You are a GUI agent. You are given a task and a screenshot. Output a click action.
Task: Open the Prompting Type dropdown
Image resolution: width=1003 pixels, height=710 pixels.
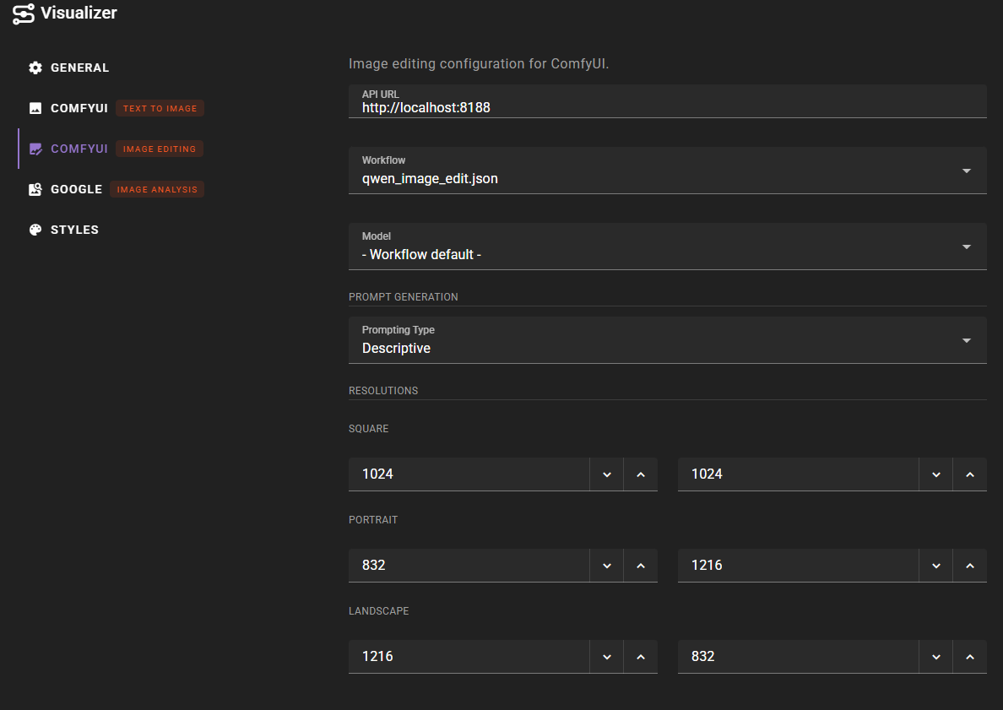(x=966, y=339)
